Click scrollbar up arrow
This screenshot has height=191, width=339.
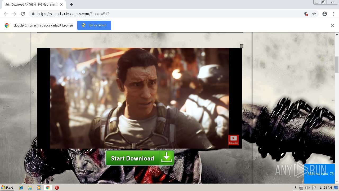337,34
